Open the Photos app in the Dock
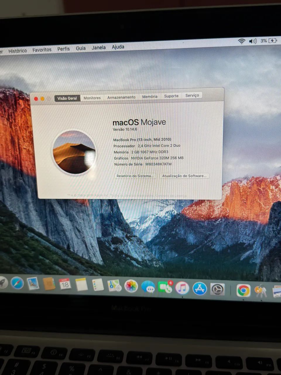 point(131,286)
